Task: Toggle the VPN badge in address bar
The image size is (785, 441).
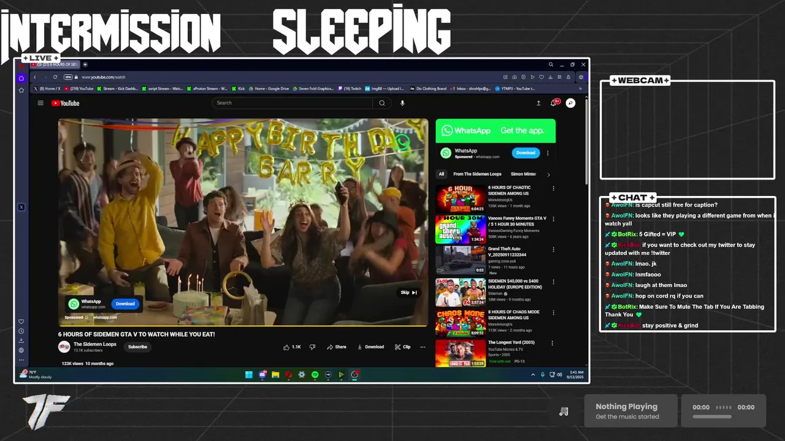Action: [x=68, y=77]
